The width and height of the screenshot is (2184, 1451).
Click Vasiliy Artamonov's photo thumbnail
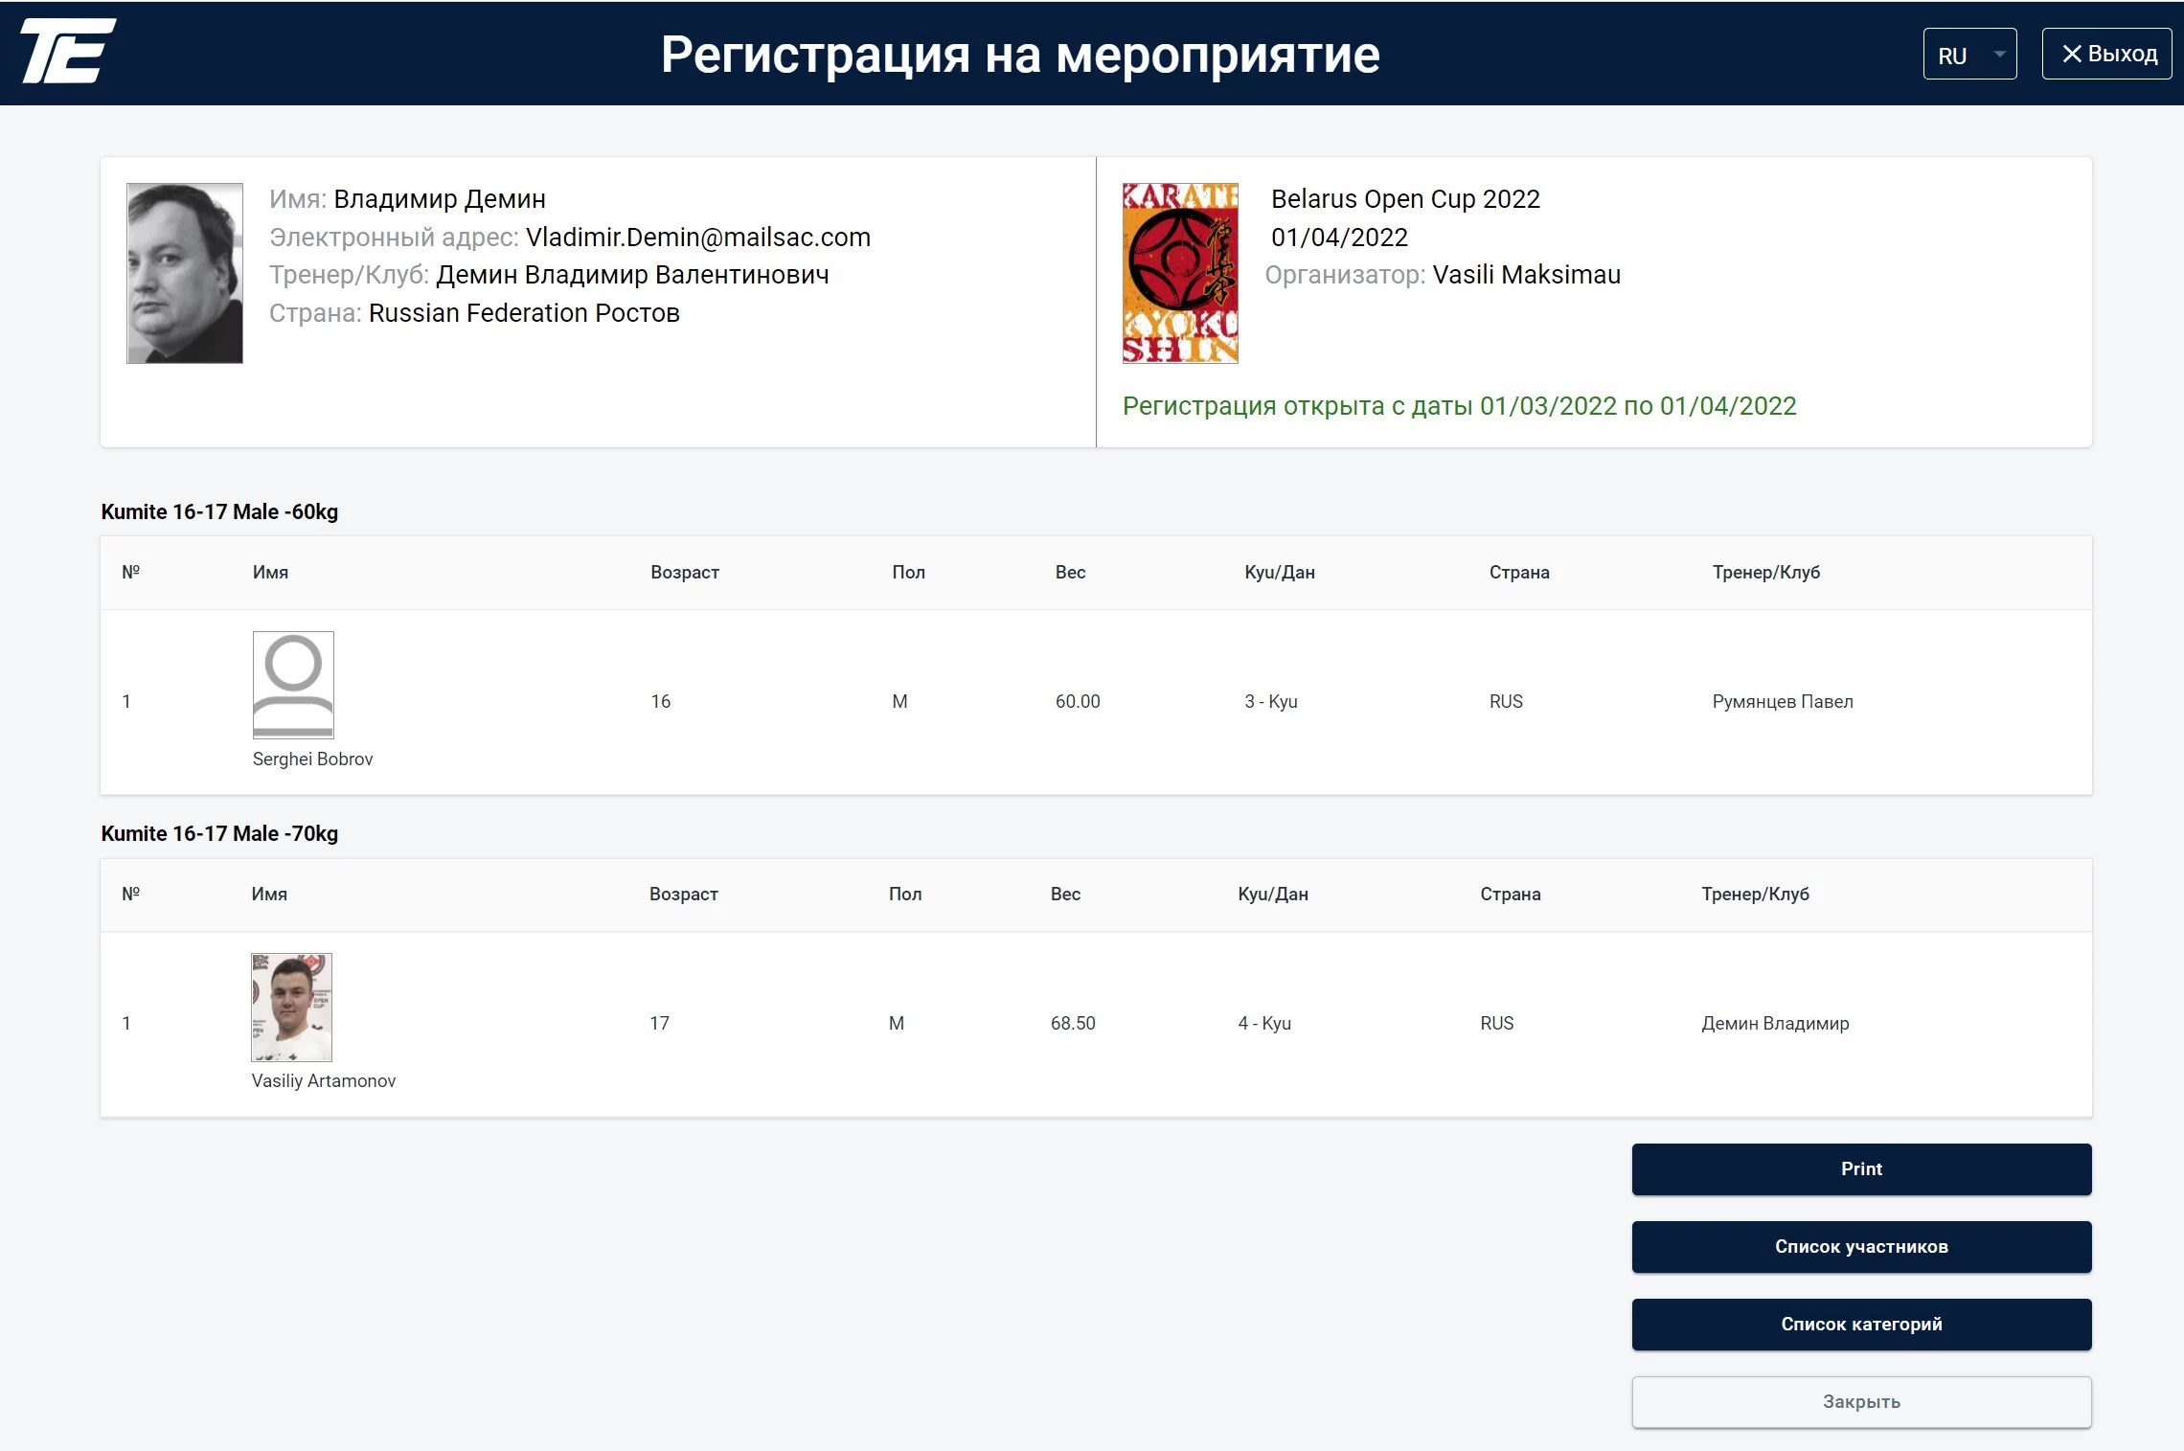pyautogui.click(x=291, y=1007)
